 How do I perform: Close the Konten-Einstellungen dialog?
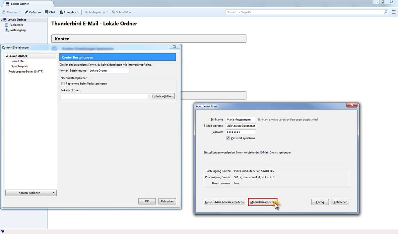(x=175, y=47)
